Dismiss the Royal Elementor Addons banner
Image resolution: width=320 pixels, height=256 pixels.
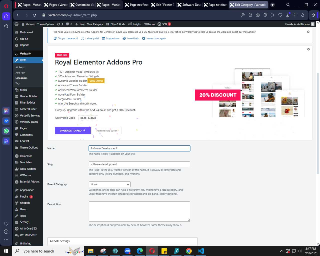(x=308, y=49)
